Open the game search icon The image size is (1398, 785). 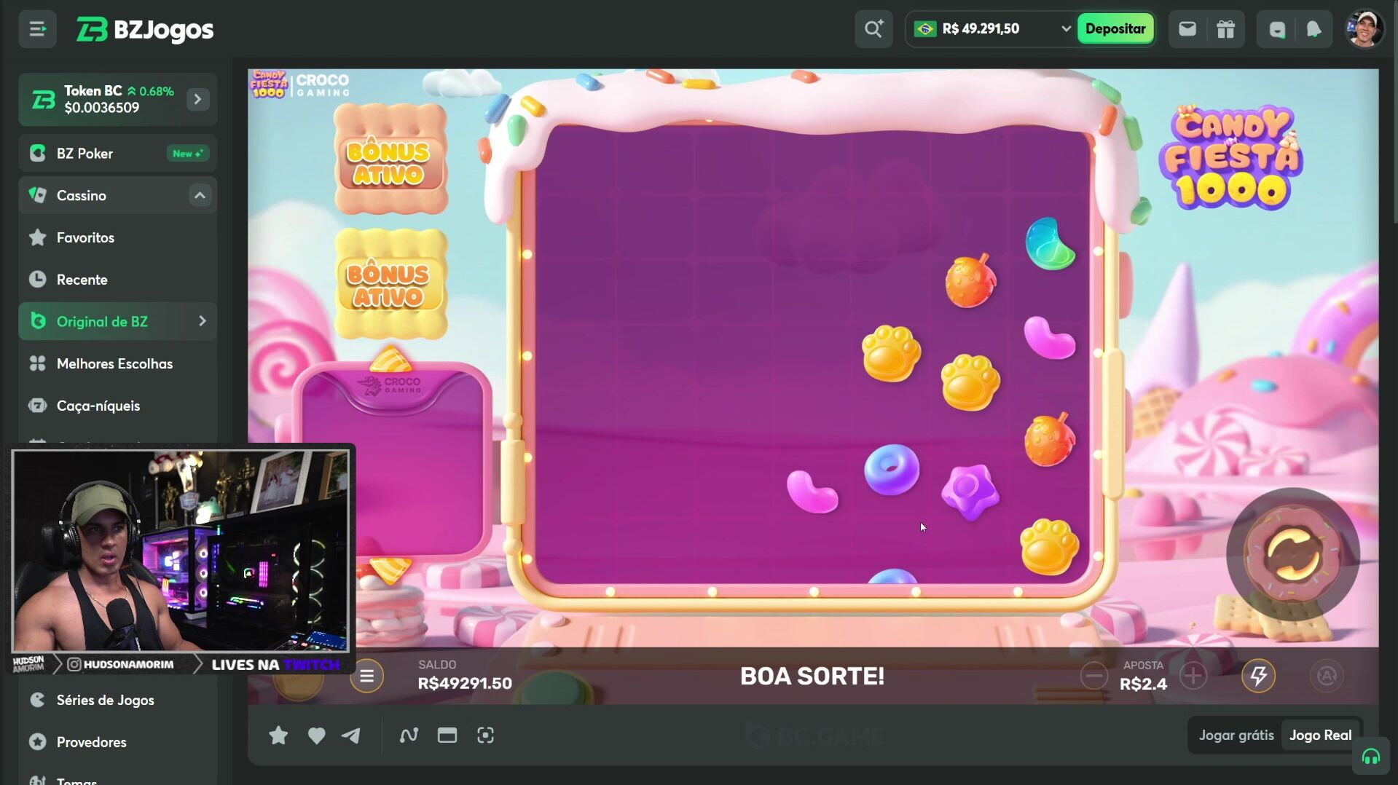pos(873,29)
